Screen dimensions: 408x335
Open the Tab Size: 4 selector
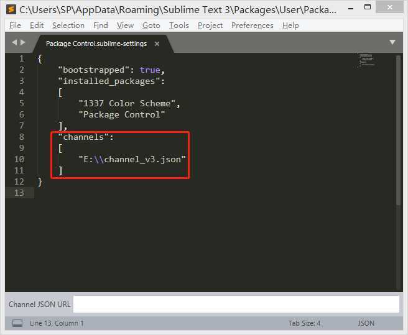(304, 323)
